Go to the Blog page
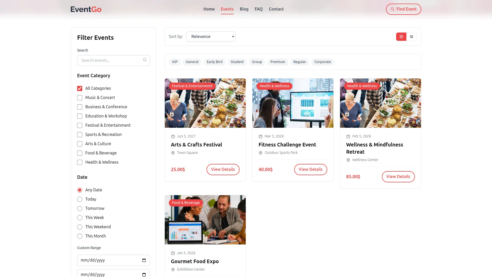 [244, 9]
